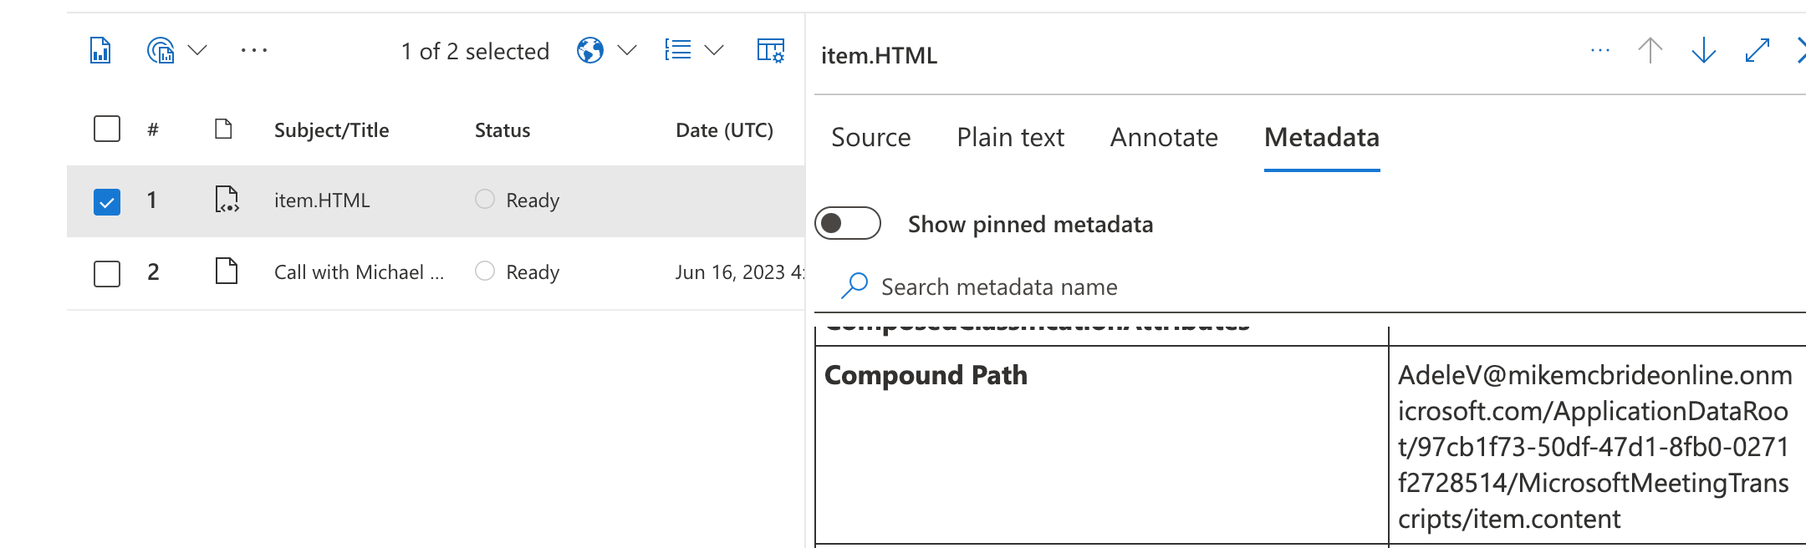Expand dropdown arrow next to list view icon

(x=714, y=51)
